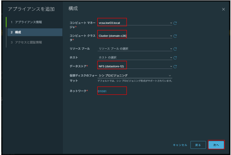Click the キャンセル button
This screenshot has height=155, width=231.
click(180, 145)
